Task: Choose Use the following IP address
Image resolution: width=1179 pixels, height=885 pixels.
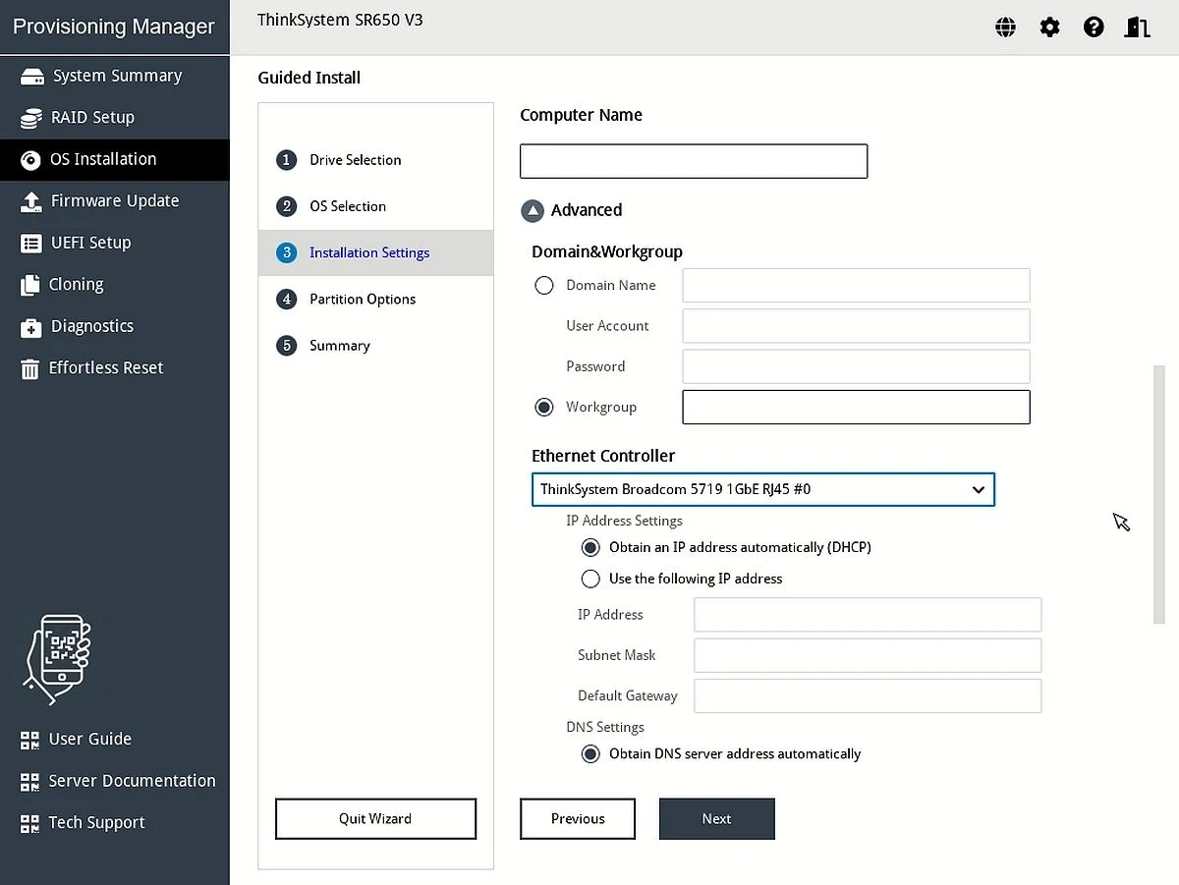Action: tap(590, 579)
